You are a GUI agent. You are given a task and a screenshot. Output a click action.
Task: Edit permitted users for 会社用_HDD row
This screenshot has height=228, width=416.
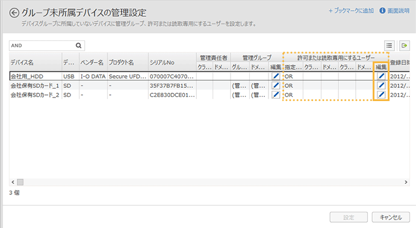[x=381, y=76]
